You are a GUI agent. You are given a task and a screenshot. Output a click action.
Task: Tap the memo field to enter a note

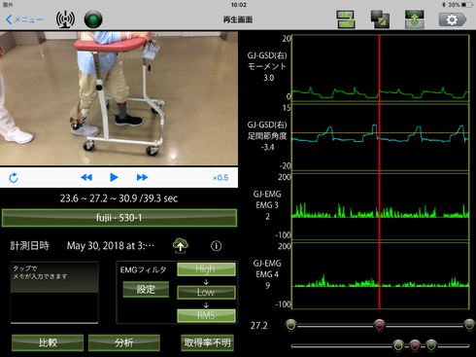(x=54, y=293)
